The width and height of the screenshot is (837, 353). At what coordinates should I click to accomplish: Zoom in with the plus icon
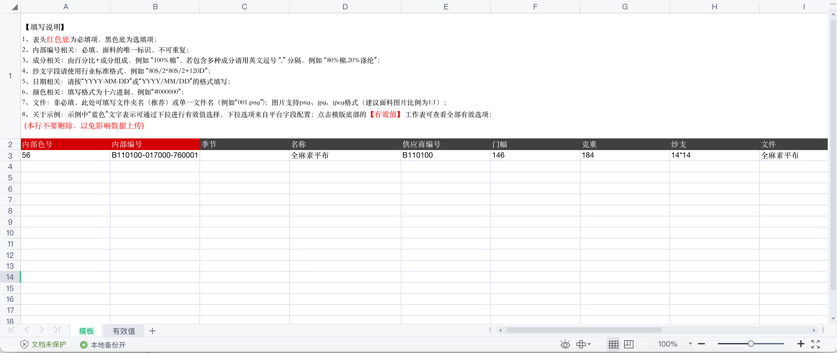point(801,344)
